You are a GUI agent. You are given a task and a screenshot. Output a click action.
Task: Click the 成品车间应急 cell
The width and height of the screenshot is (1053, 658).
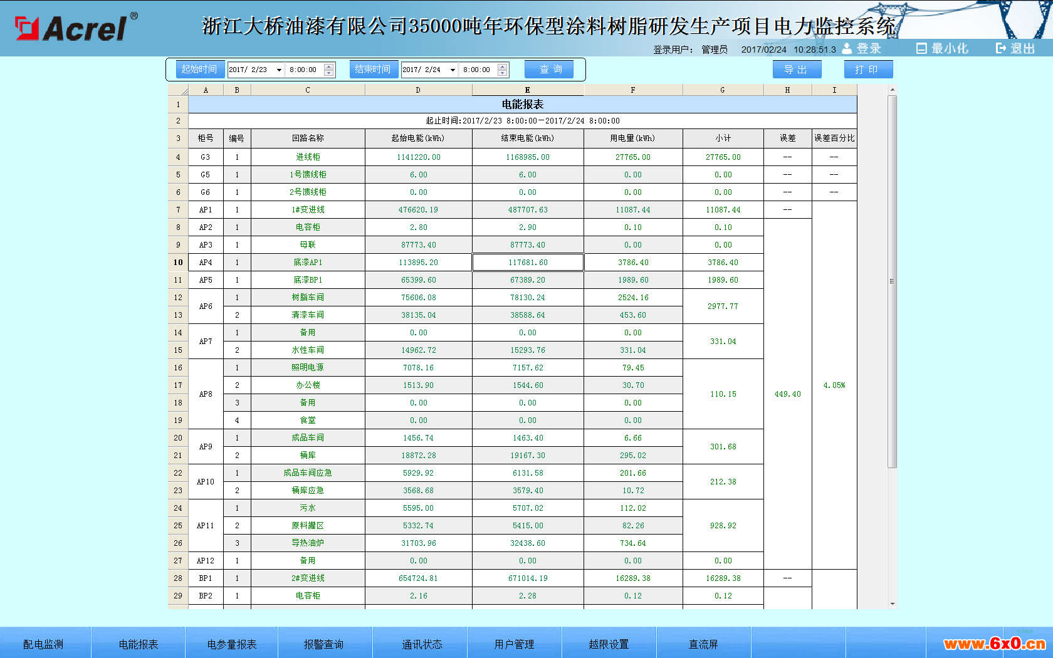(308, 473)
